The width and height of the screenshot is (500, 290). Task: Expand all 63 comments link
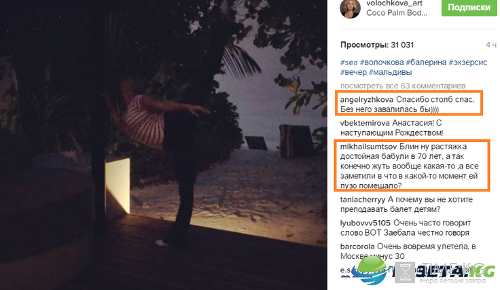[x=403, y=86]
